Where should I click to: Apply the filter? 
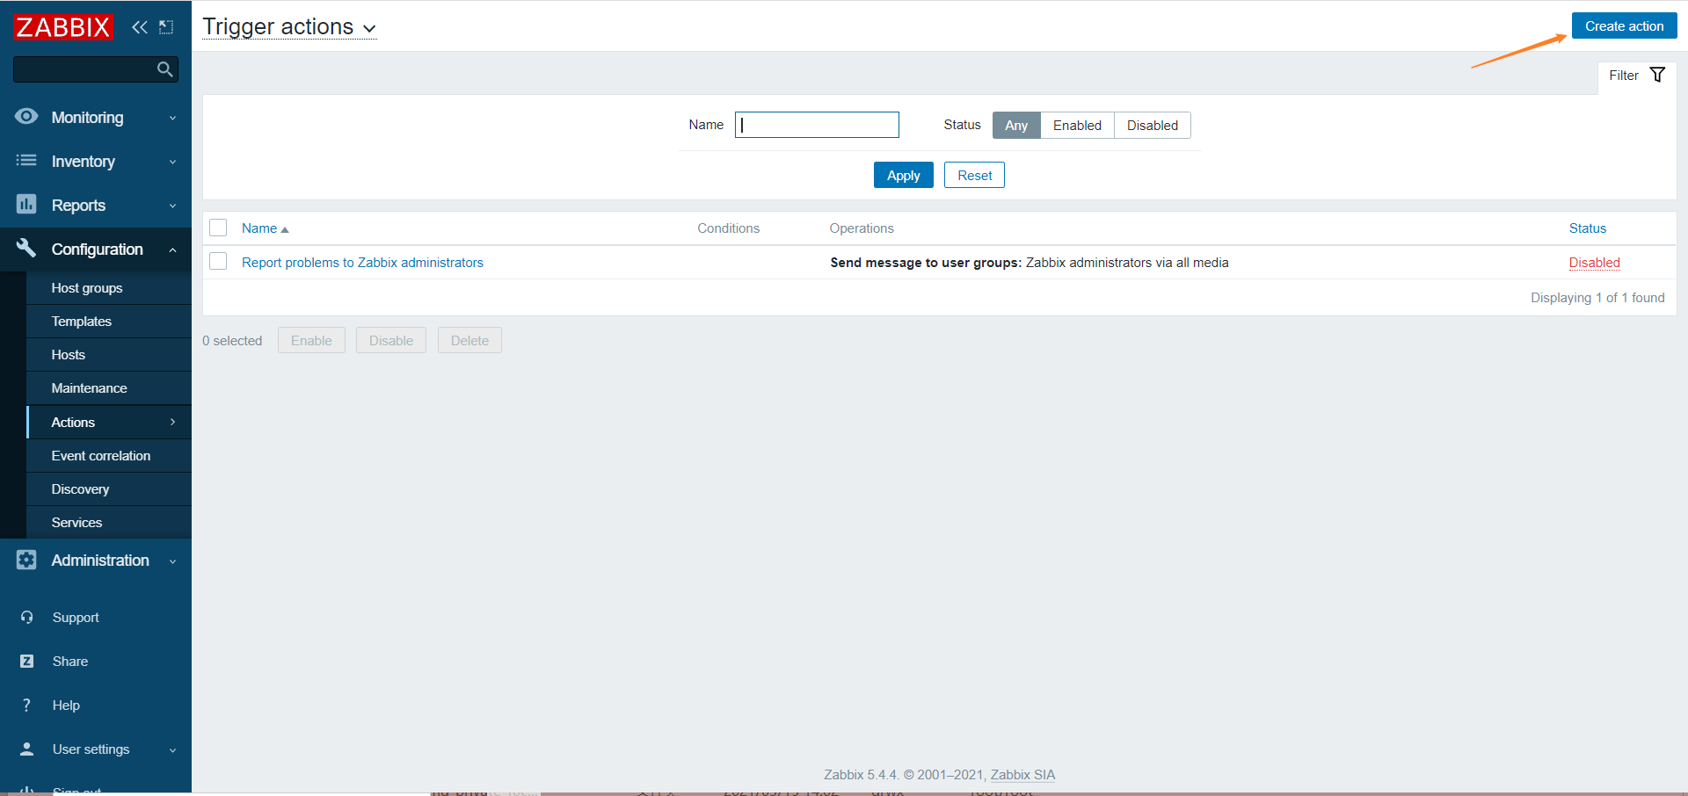pyautogui.click(x=903, y=175)
